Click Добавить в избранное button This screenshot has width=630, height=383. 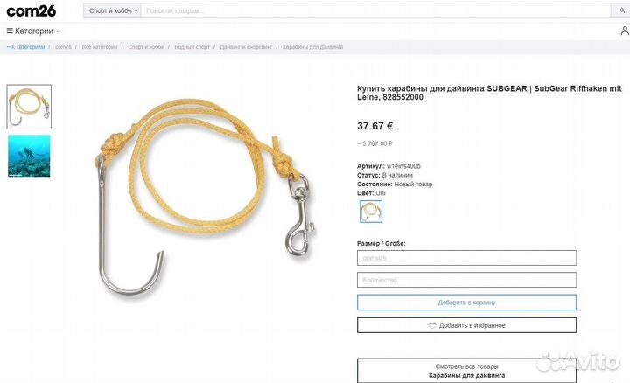466,325
